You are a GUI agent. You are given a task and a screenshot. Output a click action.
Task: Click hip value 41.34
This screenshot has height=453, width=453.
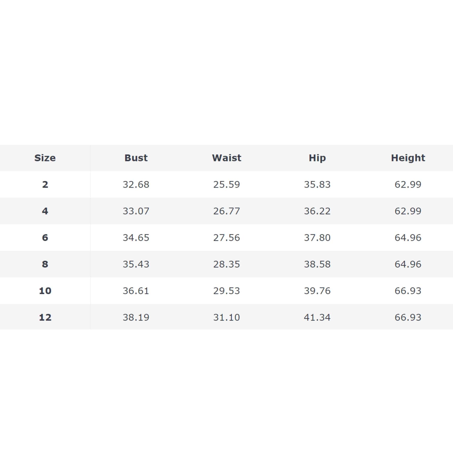(317, 317)
